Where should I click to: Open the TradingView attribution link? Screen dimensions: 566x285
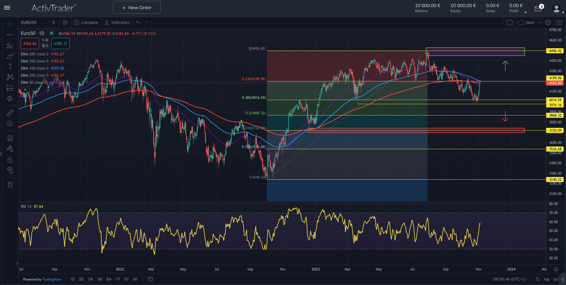52,279
